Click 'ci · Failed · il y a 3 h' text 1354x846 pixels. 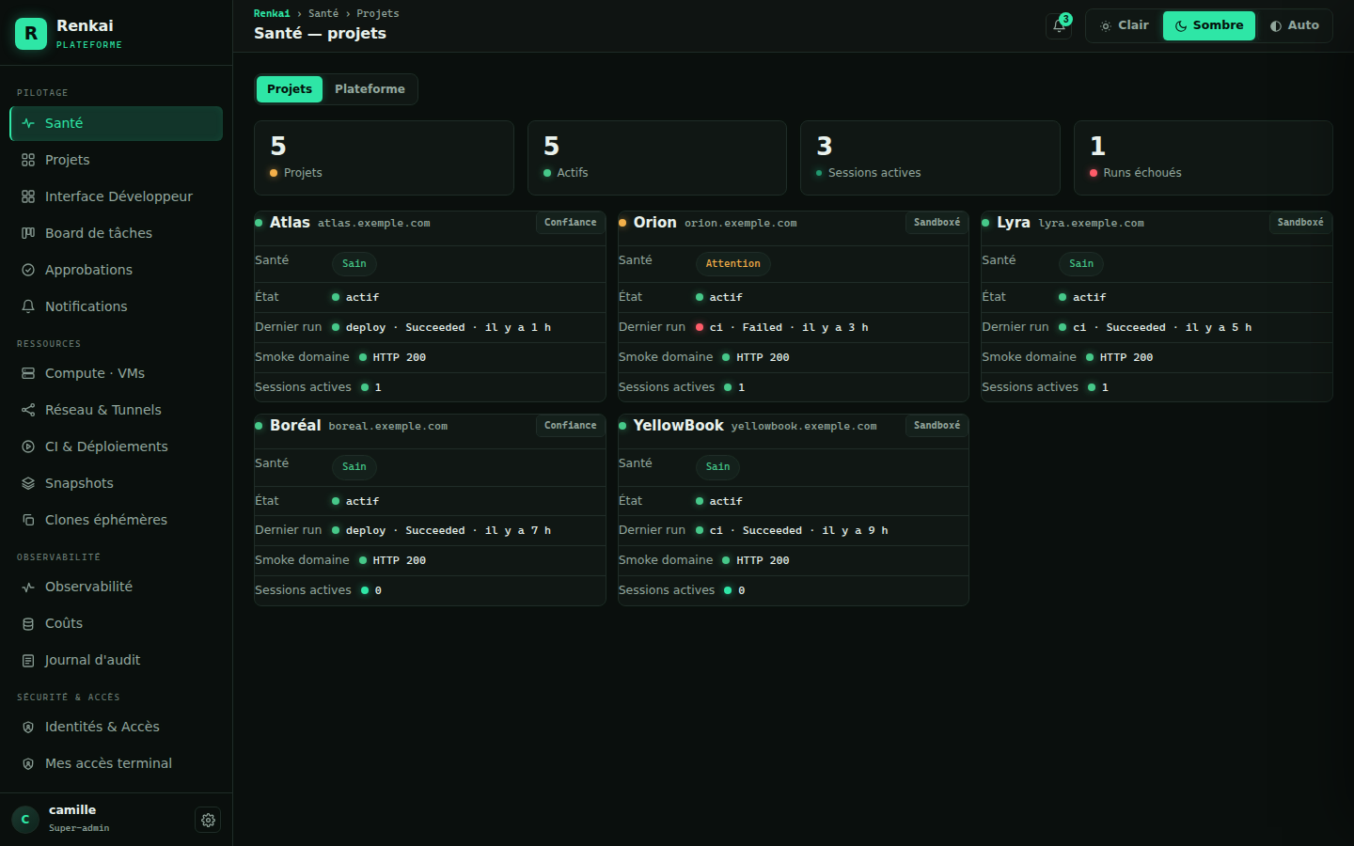tap(789, 328)
